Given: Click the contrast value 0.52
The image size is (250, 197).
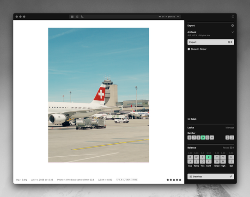Looking at the screenshot, I should (x=208, y=153).
